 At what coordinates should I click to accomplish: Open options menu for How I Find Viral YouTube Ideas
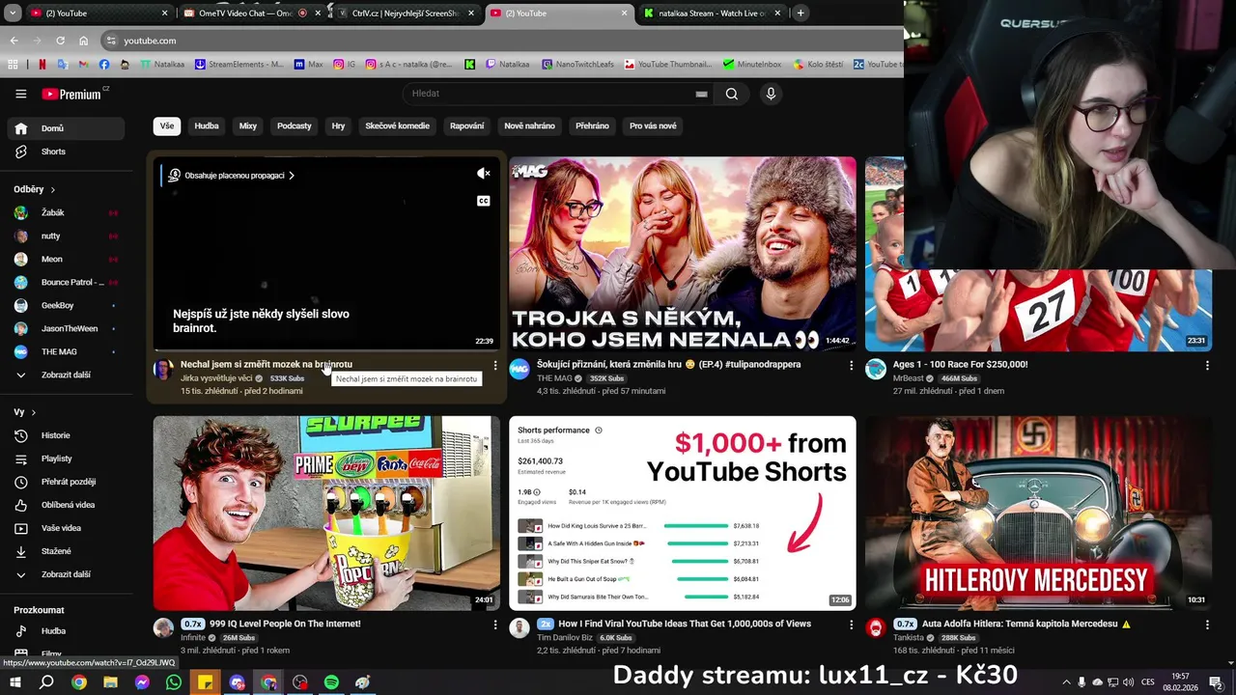click(851, 625)
